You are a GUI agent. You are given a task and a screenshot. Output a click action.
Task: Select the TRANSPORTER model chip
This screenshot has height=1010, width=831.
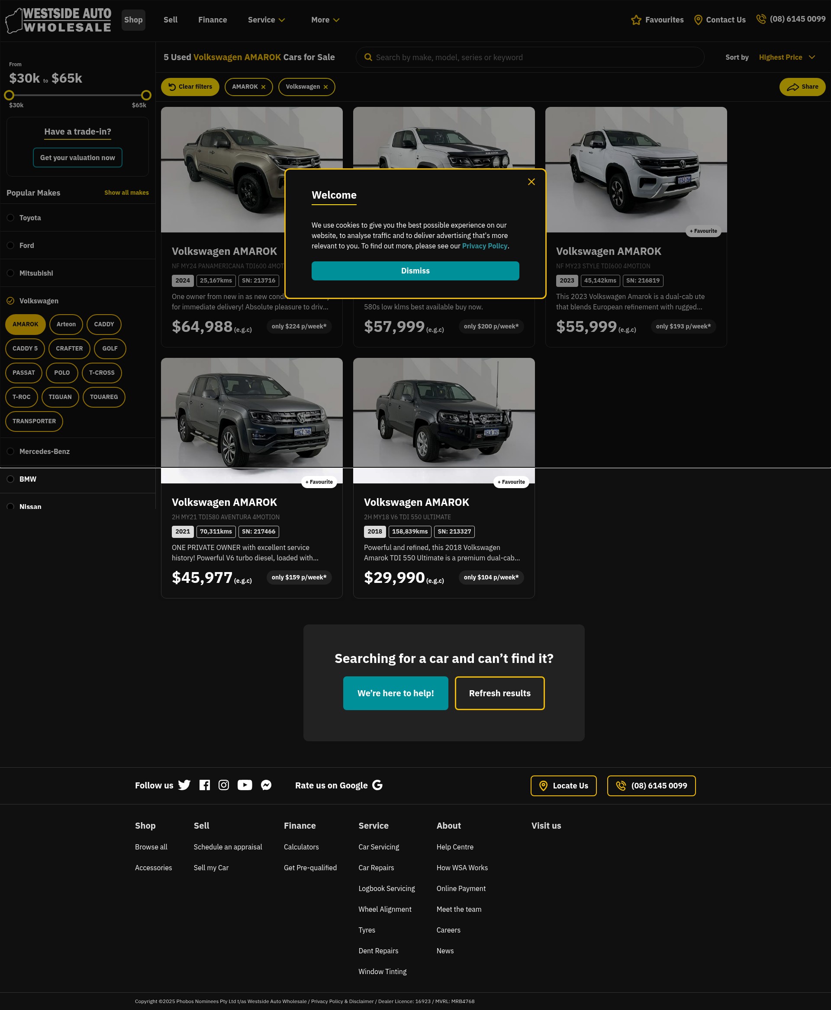pyautogui.click(x=34, y=421)
